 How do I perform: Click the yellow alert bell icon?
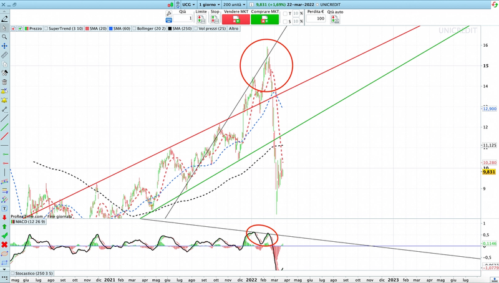[x=4, y=100]
